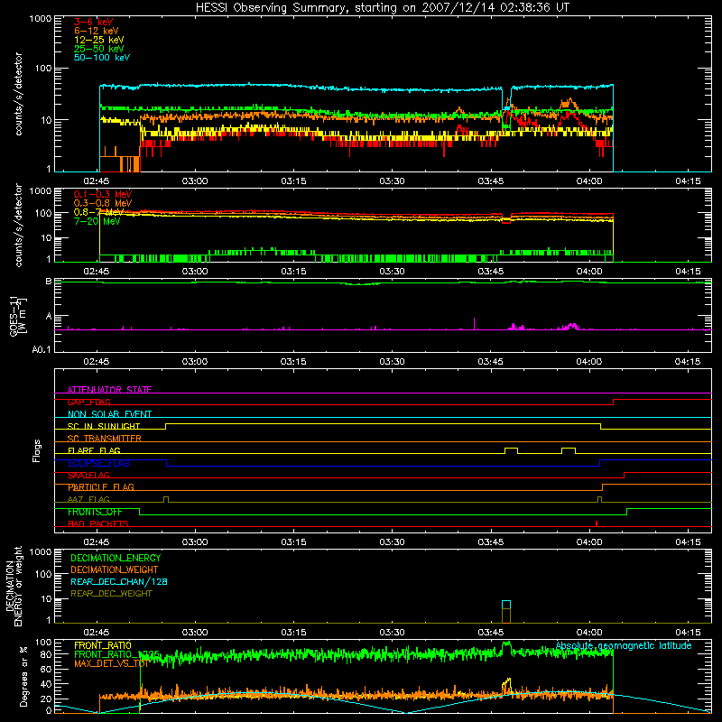Click the Flags vertical axis label
This screenshot has width=722, height=722.
coord(36,450)
